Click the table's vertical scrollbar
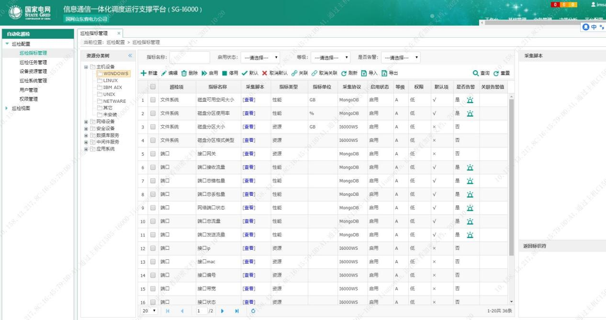This screenshot has width=606, height=320. [x=511, y=177]
